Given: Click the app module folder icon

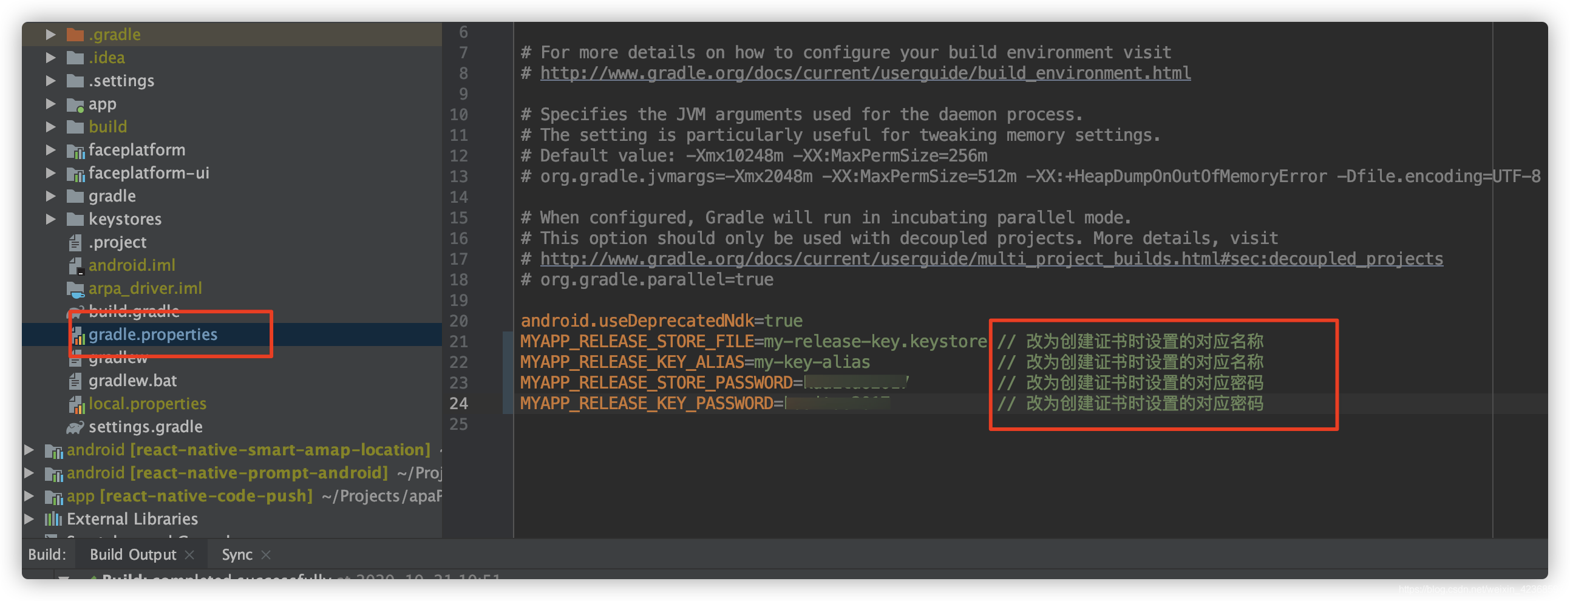Looking at the screenshot, I should pos(75,105).
